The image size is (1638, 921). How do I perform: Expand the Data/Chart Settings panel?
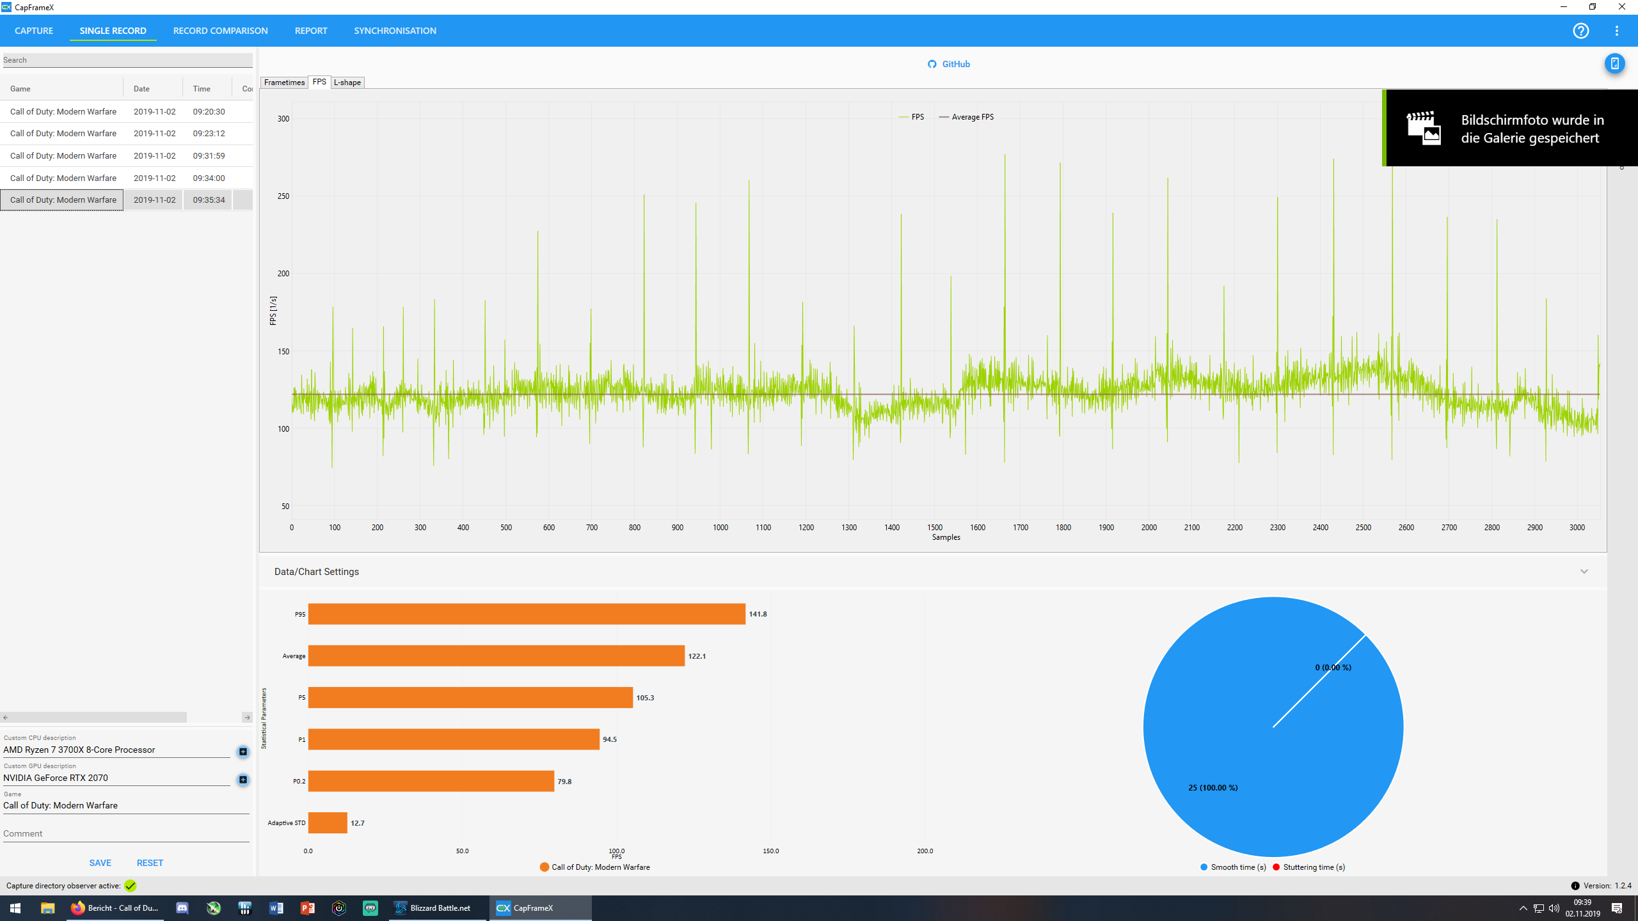[1584, 572]
